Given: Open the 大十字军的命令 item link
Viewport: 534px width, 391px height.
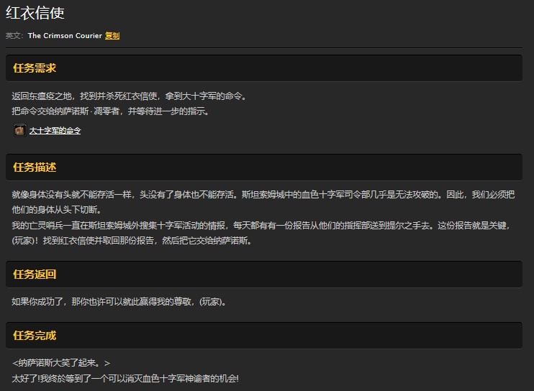Looking at the screenshot, I should pyautogui.click(x=55, y=131).
